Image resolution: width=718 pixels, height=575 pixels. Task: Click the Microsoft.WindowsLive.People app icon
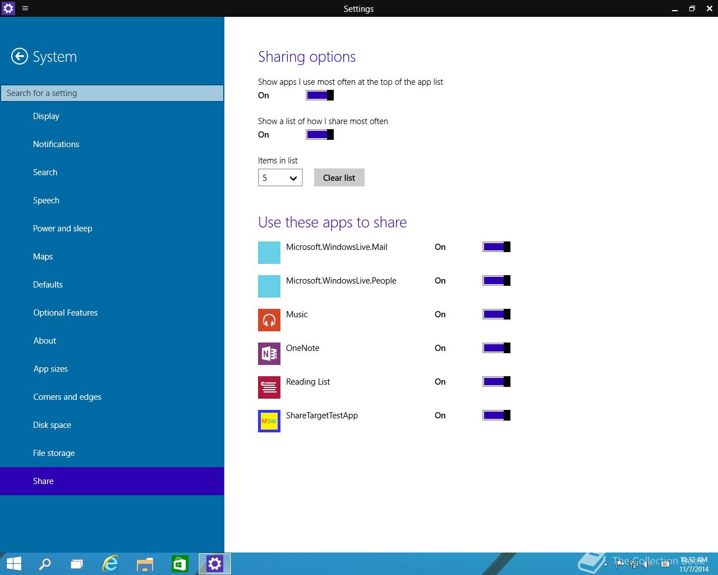[269, 286]
